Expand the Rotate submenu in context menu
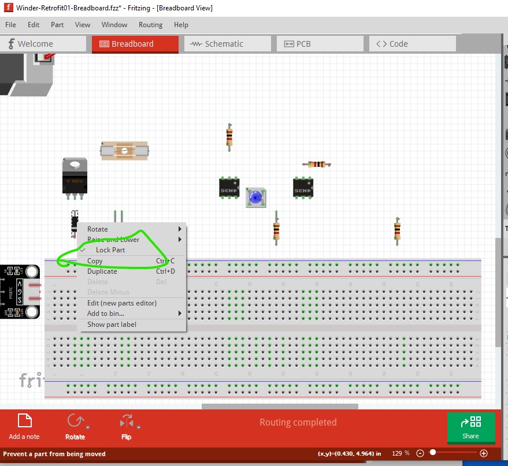The height and width of the screenshot is (466, 508). (x=132, y=229)
